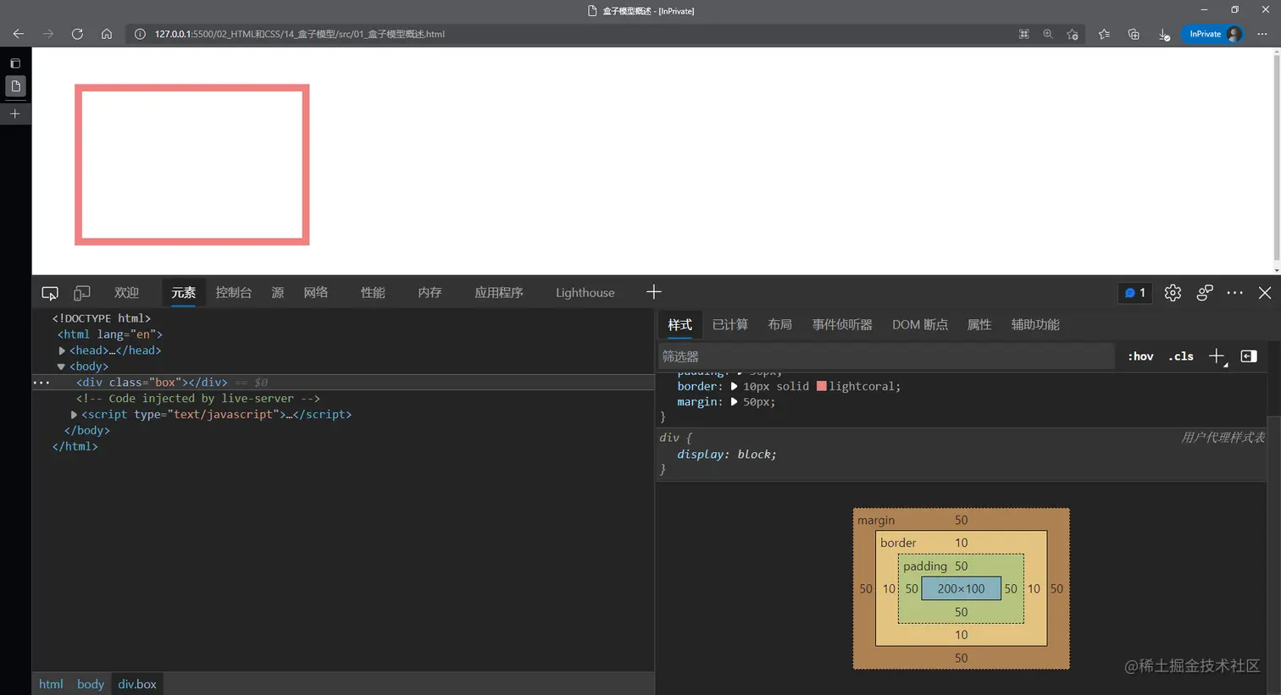
Task: Open the tab actions menu in sidebar
Action: point(15,63)
